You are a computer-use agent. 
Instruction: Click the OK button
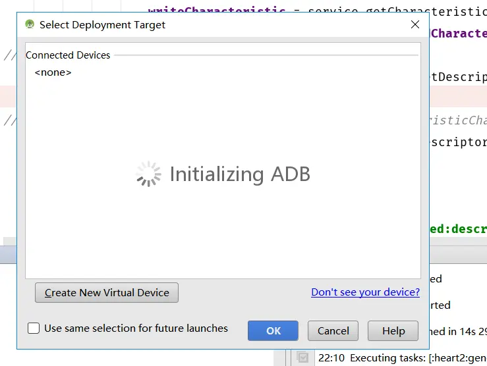pyautogui.click(x=273, y=330)
